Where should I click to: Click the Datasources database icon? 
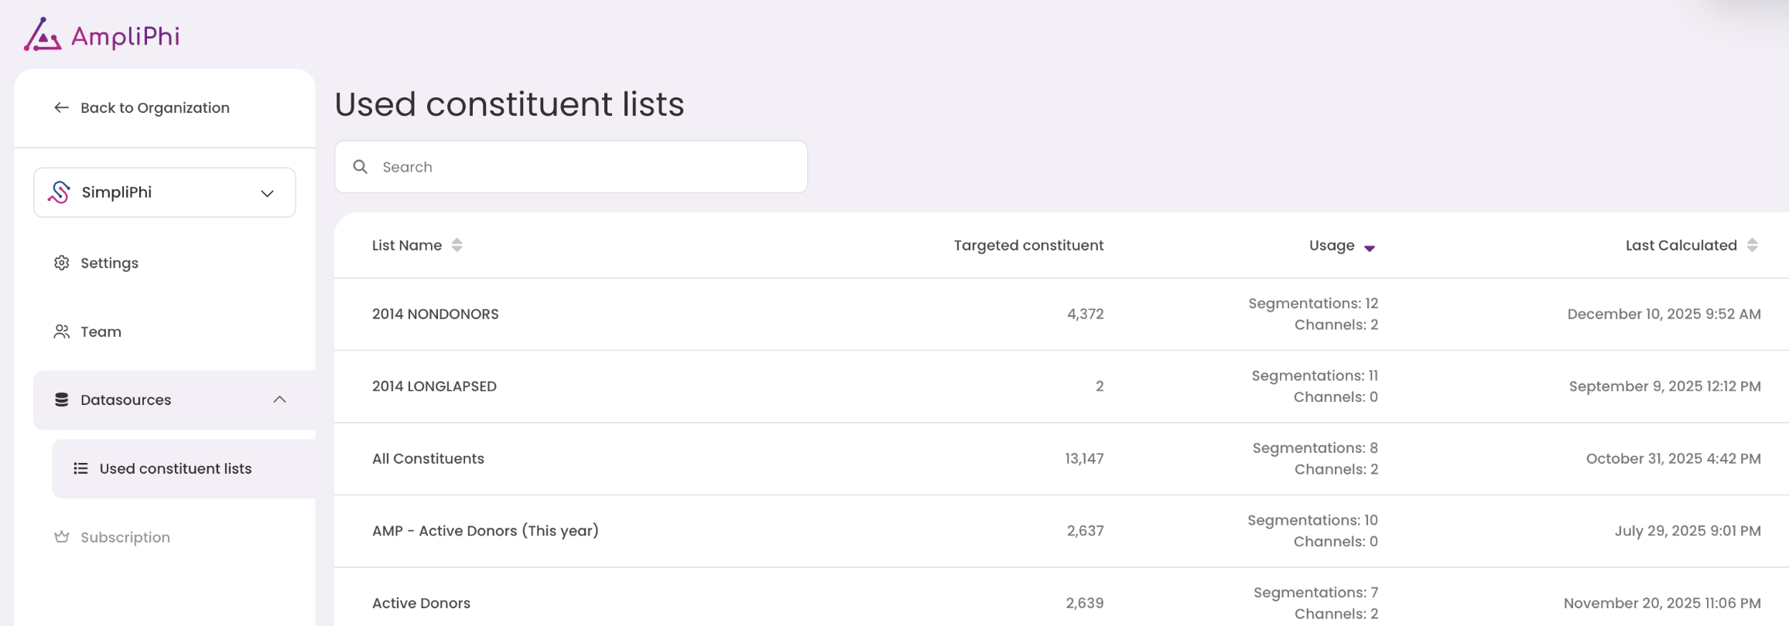pyautogui.click(x=62, y=400)
